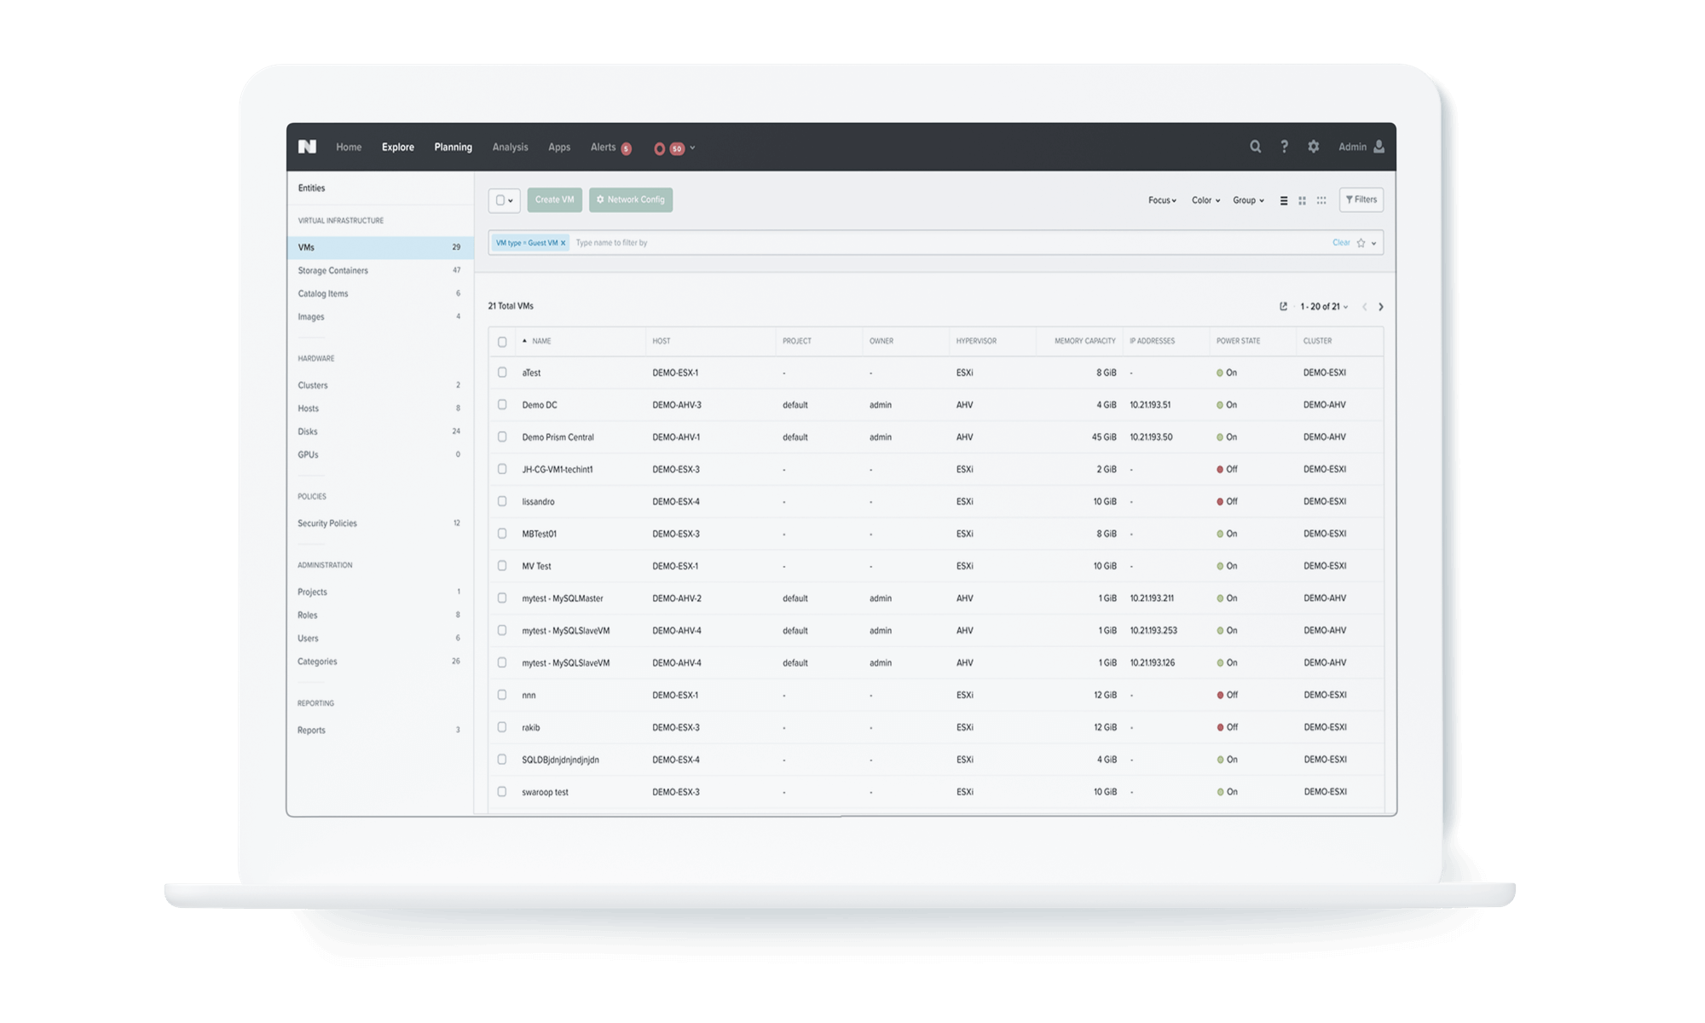The height and width of the screenshot is (1023, 1705).
Task: Open the settings gear icon
Action: tap(1314, 147)
